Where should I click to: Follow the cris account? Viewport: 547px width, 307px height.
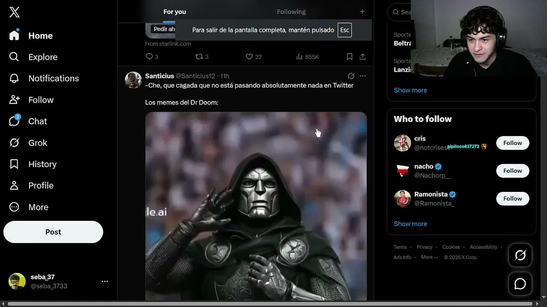click(512, 143)
